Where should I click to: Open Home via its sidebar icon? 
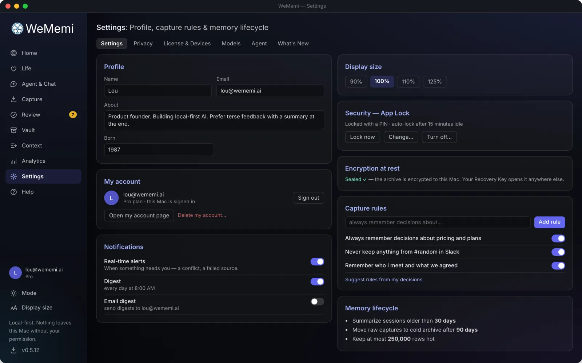[x=13, y=53]
